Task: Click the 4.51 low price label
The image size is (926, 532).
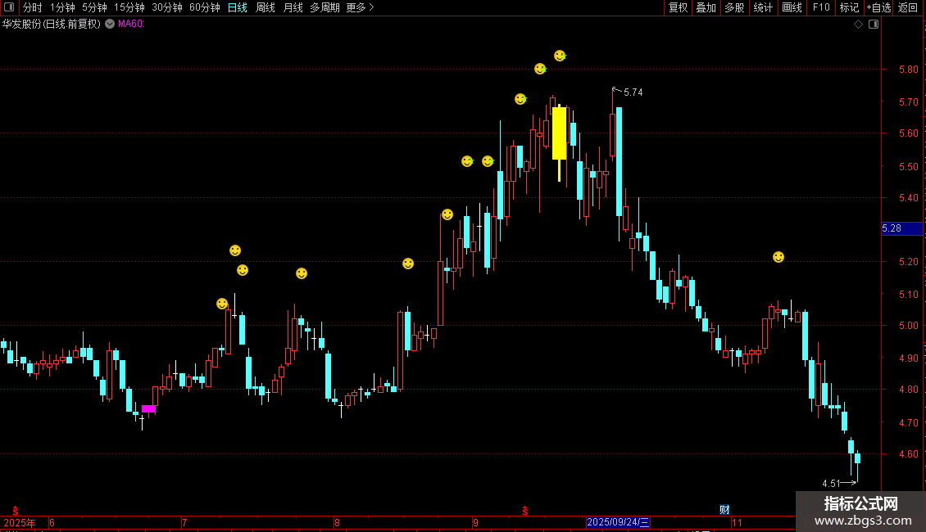Action: click(831, 484)
